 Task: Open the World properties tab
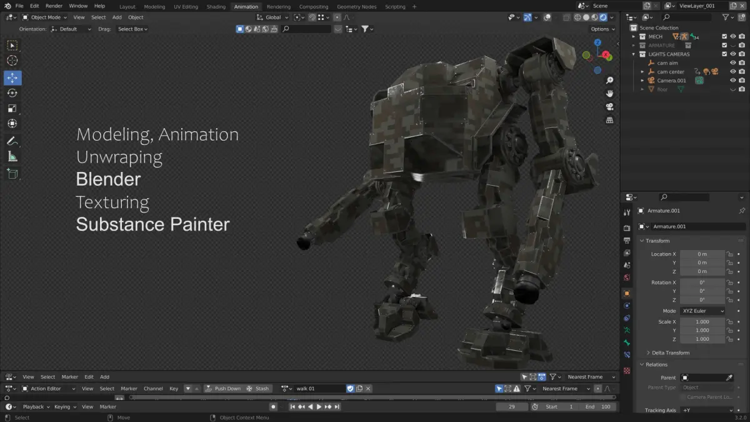coord(627,278)
